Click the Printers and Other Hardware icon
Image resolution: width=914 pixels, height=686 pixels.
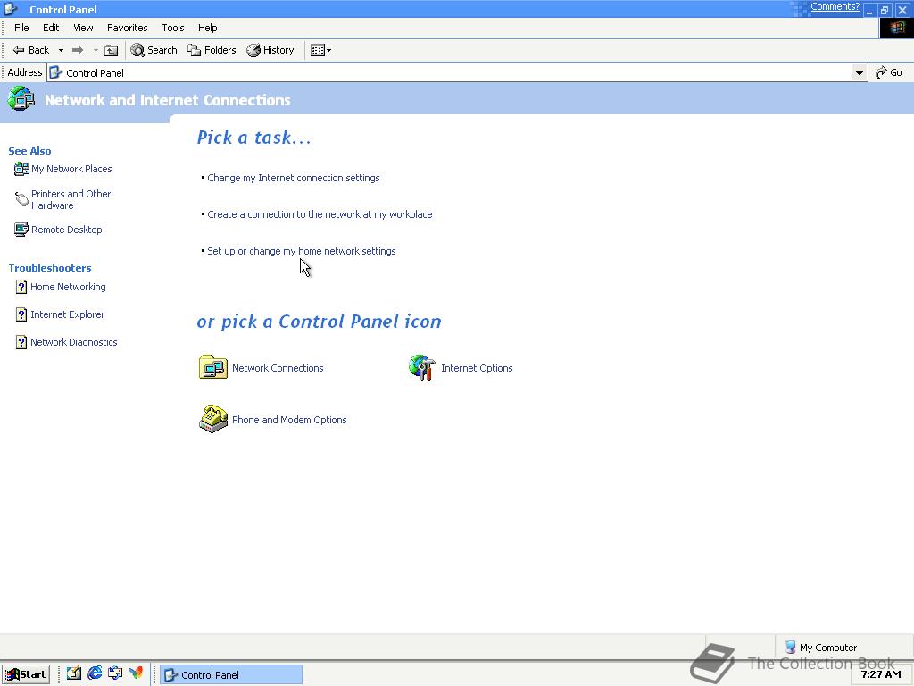click(x=21, y=199)
